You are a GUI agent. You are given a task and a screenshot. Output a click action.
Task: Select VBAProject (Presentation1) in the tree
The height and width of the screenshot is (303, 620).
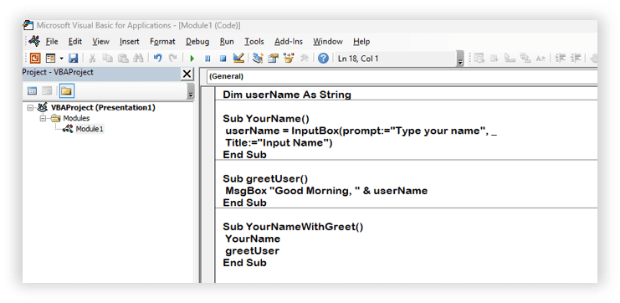tap(103, 108)
